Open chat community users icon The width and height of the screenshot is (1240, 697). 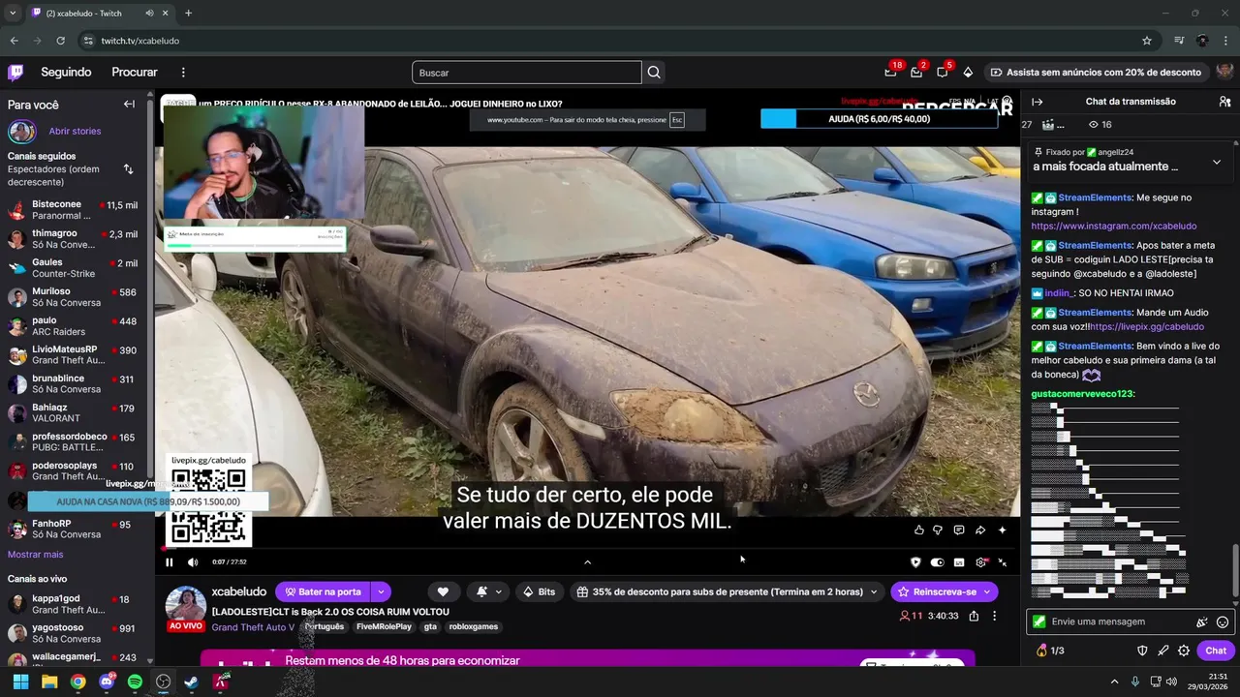pyautogui.click(x=1224, y=102)
